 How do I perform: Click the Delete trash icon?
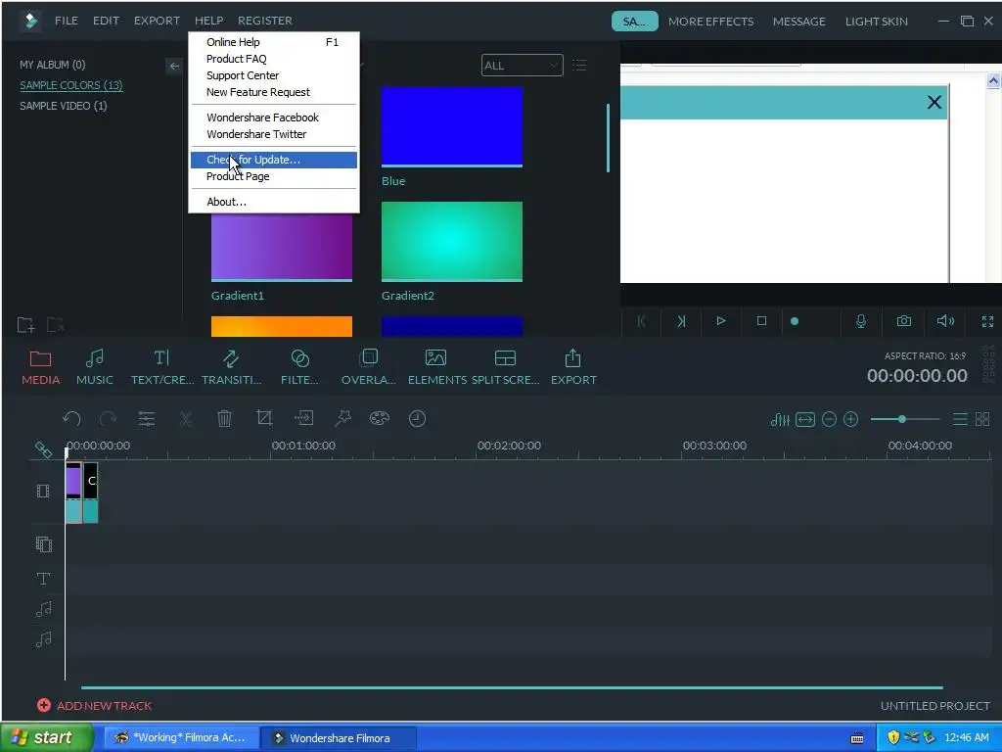coord(224,419)
